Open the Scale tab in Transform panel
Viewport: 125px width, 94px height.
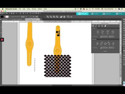click(96, 26)
